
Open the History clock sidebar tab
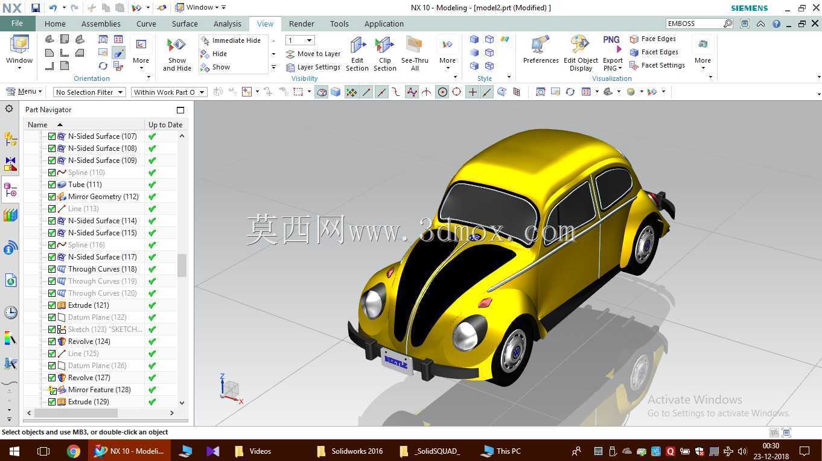pos(10,313)
